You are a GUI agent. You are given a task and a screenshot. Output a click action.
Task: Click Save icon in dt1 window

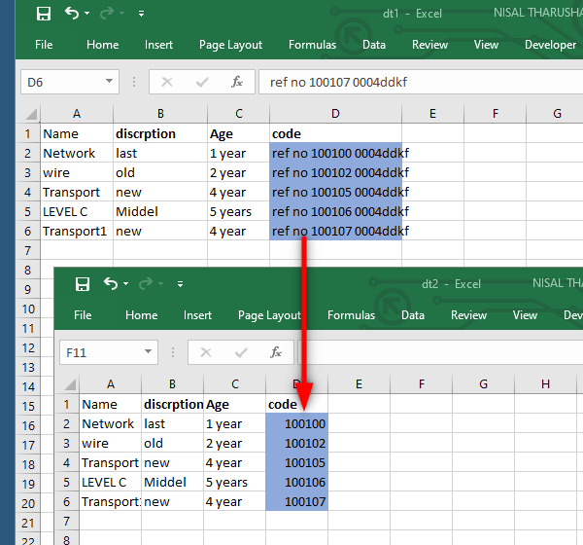point(44,14)
